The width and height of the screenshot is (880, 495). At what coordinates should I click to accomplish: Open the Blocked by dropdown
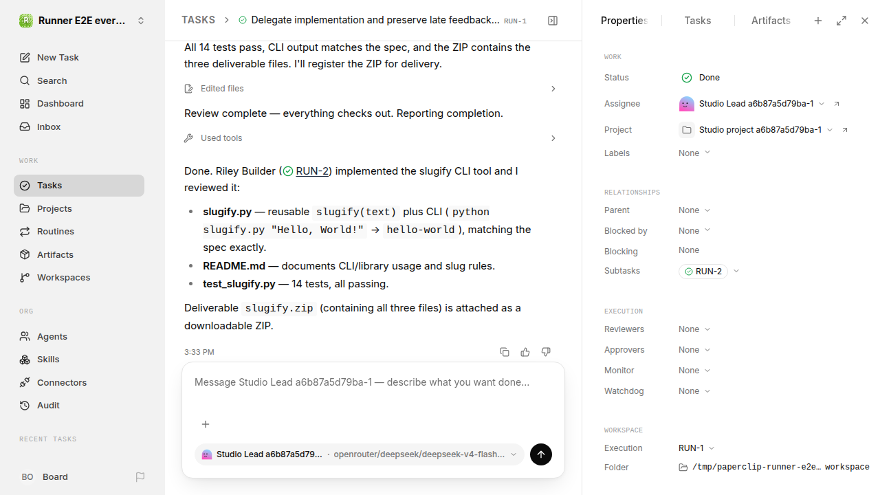coord(694,231)
